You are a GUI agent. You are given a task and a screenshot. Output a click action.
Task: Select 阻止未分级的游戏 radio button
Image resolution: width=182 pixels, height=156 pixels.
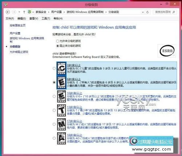(58, 46)
